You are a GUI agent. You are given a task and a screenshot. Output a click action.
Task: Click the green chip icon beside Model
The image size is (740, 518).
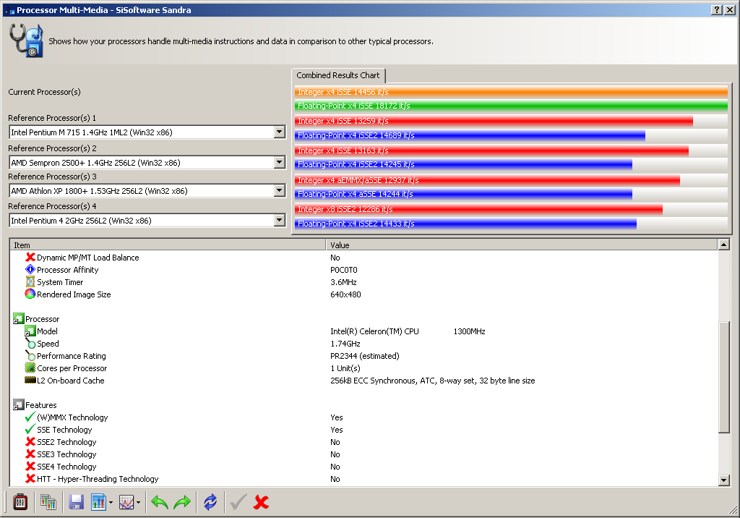pyautogui.click(x=30, y=331)
